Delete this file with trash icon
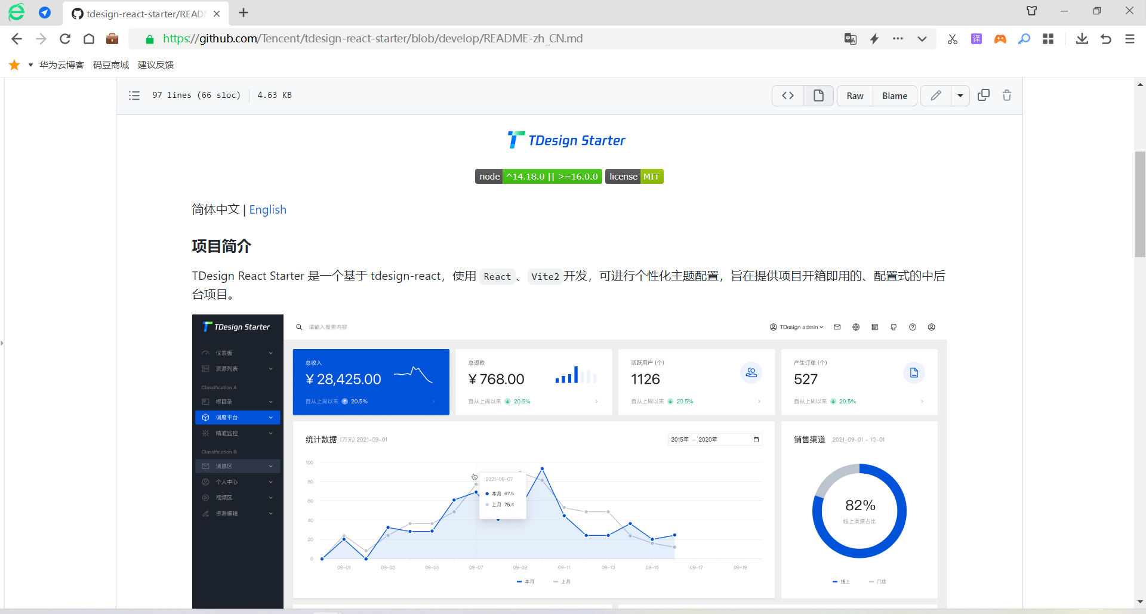The height and width of the screenshot is (614, 1146). [x=1007, y=95]
